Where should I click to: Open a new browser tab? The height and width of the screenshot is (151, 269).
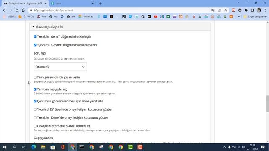click(100, 3)
